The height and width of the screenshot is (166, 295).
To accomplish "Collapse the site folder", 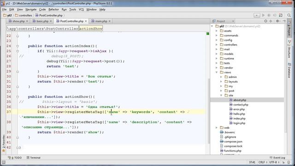I will pos(221,95).
